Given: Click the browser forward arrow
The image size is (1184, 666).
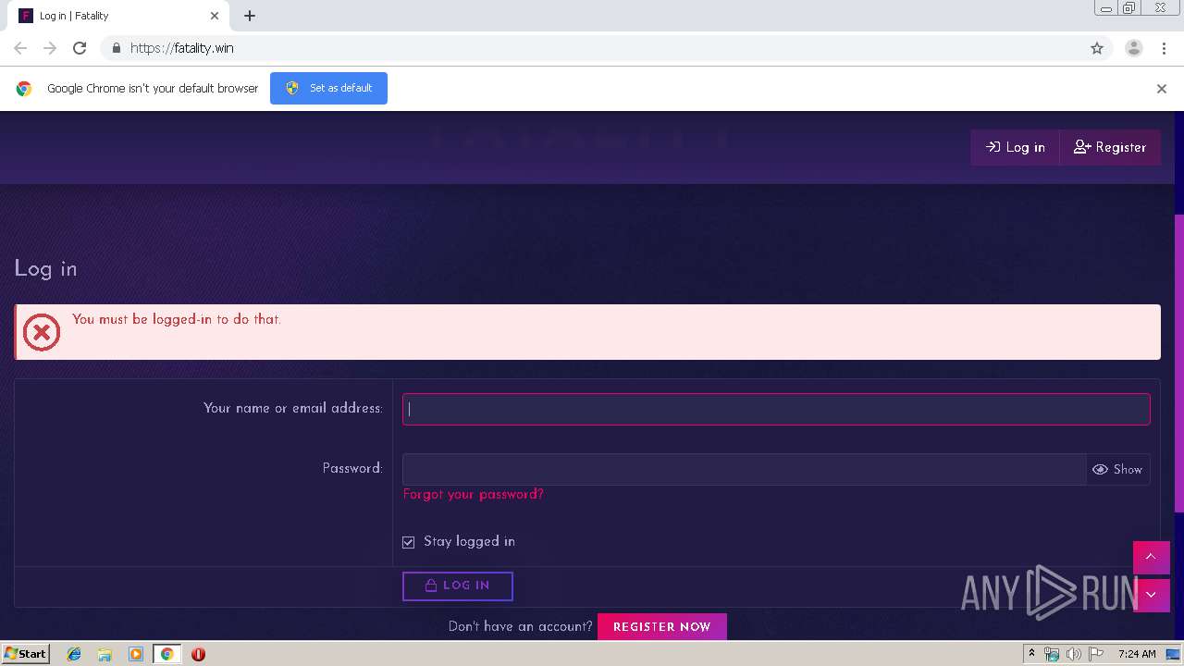Looking at the screenshot, I should tap(50, 48).
